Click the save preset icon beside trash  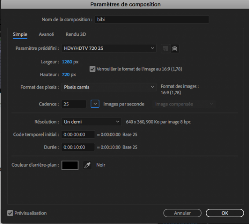point(165,48)
